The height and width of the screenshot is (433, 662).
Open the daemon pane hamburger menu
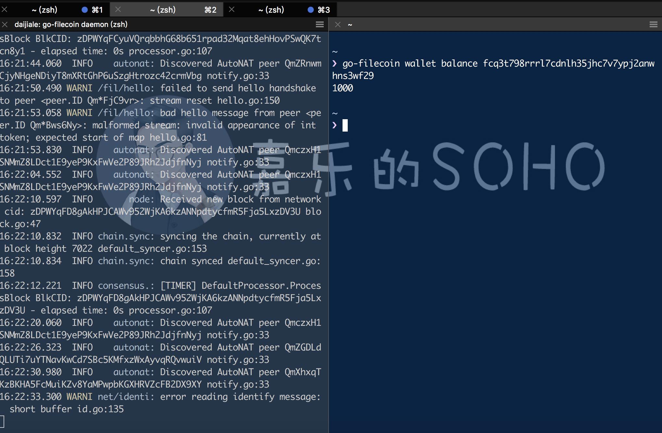320,25
